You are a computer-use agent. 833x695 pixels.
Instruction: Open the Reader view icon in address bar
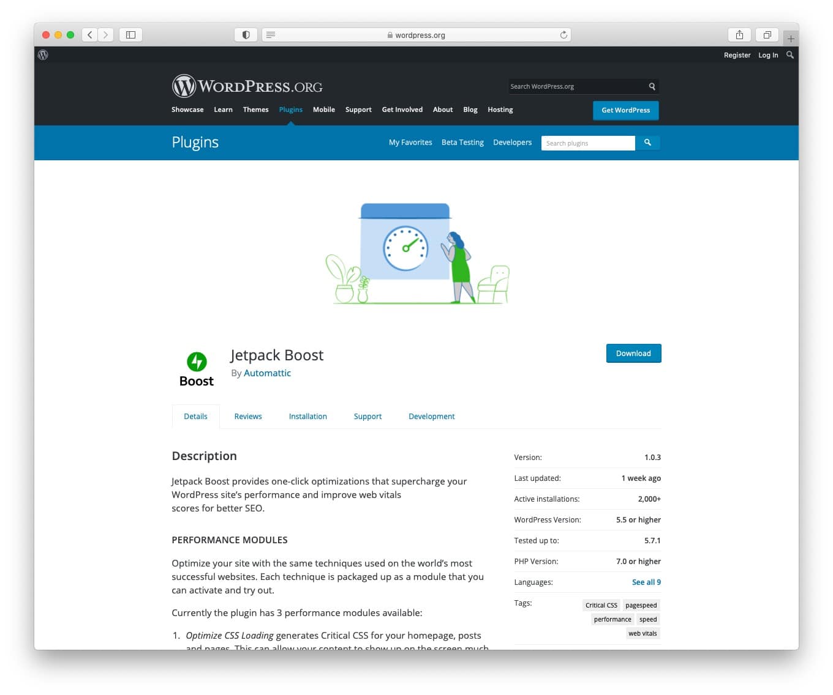pyautogui.click(x=271, y=35)
